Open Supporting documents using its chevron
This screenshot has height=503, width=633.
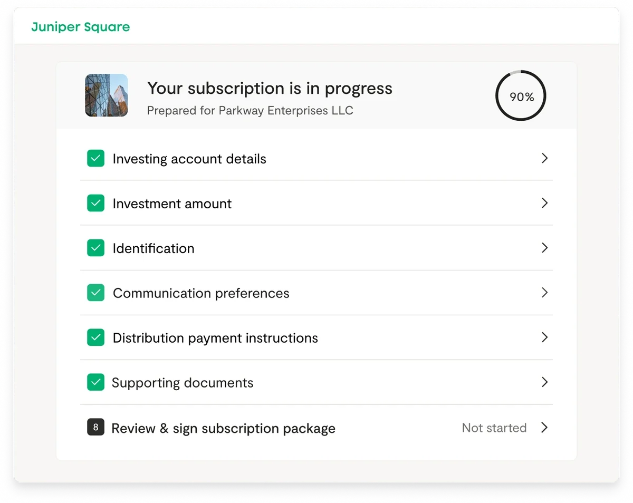point(544,382)
